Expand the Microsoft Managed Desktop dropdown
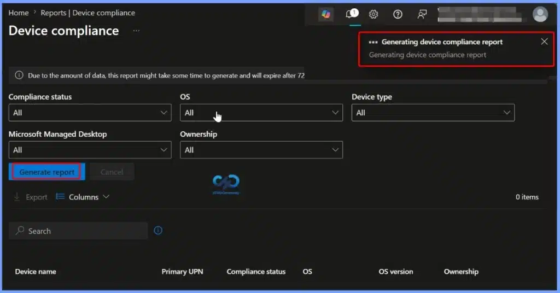Image resolution: width=560 pixels, height=293 pixels. coord(90,150)
